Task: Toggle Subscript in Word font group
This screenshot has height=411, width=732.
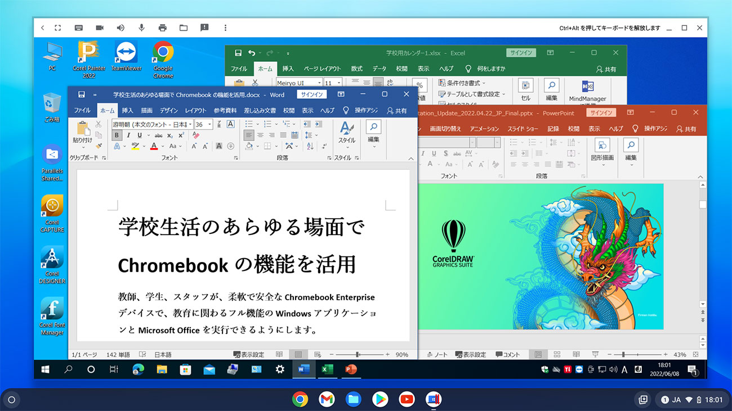Action: coord(170,135)
